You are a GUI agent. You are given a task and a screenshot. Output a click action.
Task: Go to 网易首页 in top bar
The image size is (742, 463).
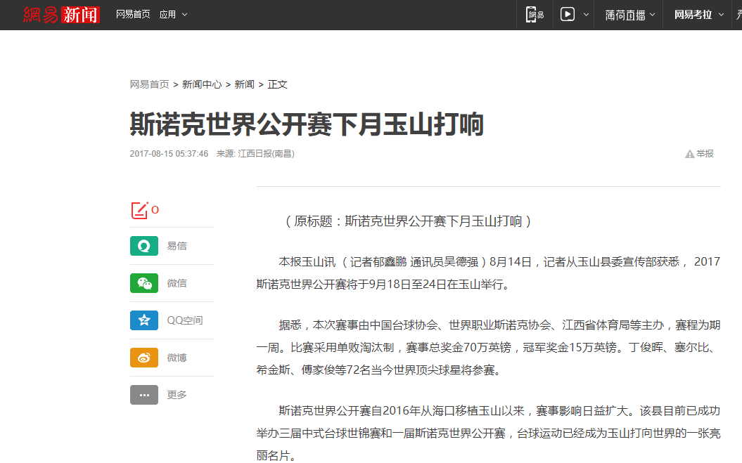133,15
